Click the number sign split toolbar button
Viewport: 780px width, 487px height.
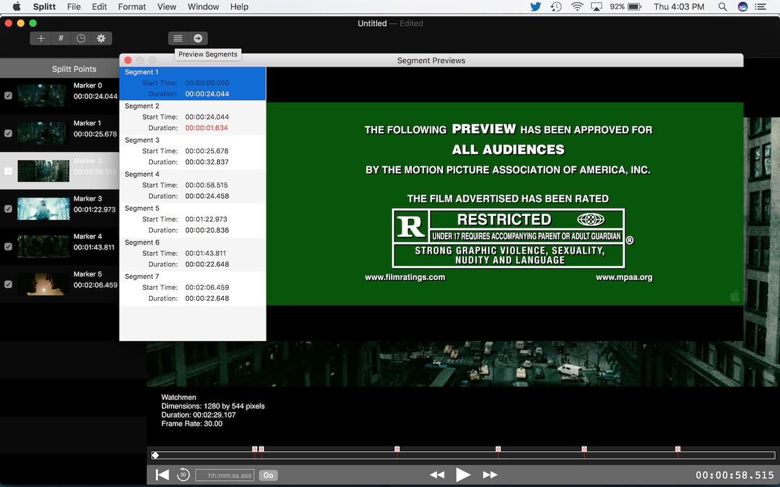coord(61,38)
